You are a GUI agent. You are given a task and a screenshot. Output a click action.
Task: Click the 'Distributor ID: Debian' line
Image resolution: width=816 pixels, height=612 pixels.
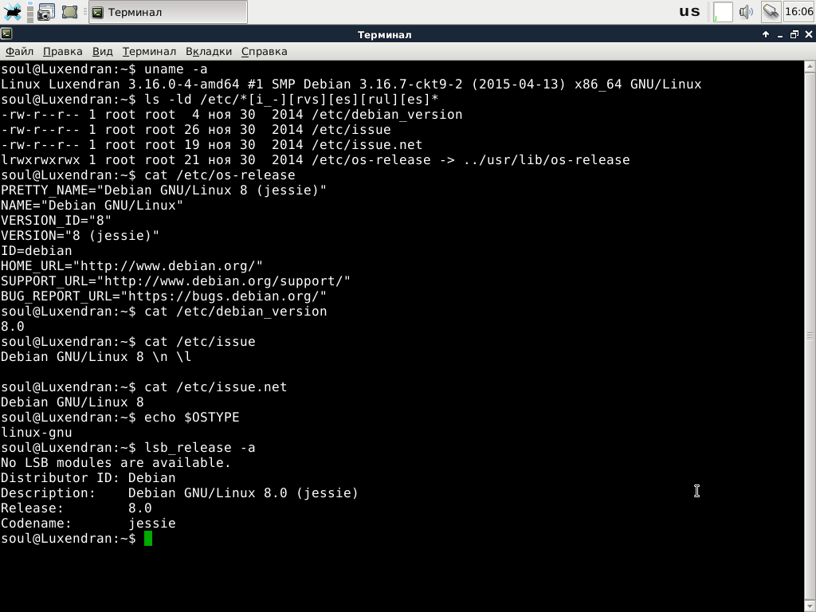tap(88, 478)
